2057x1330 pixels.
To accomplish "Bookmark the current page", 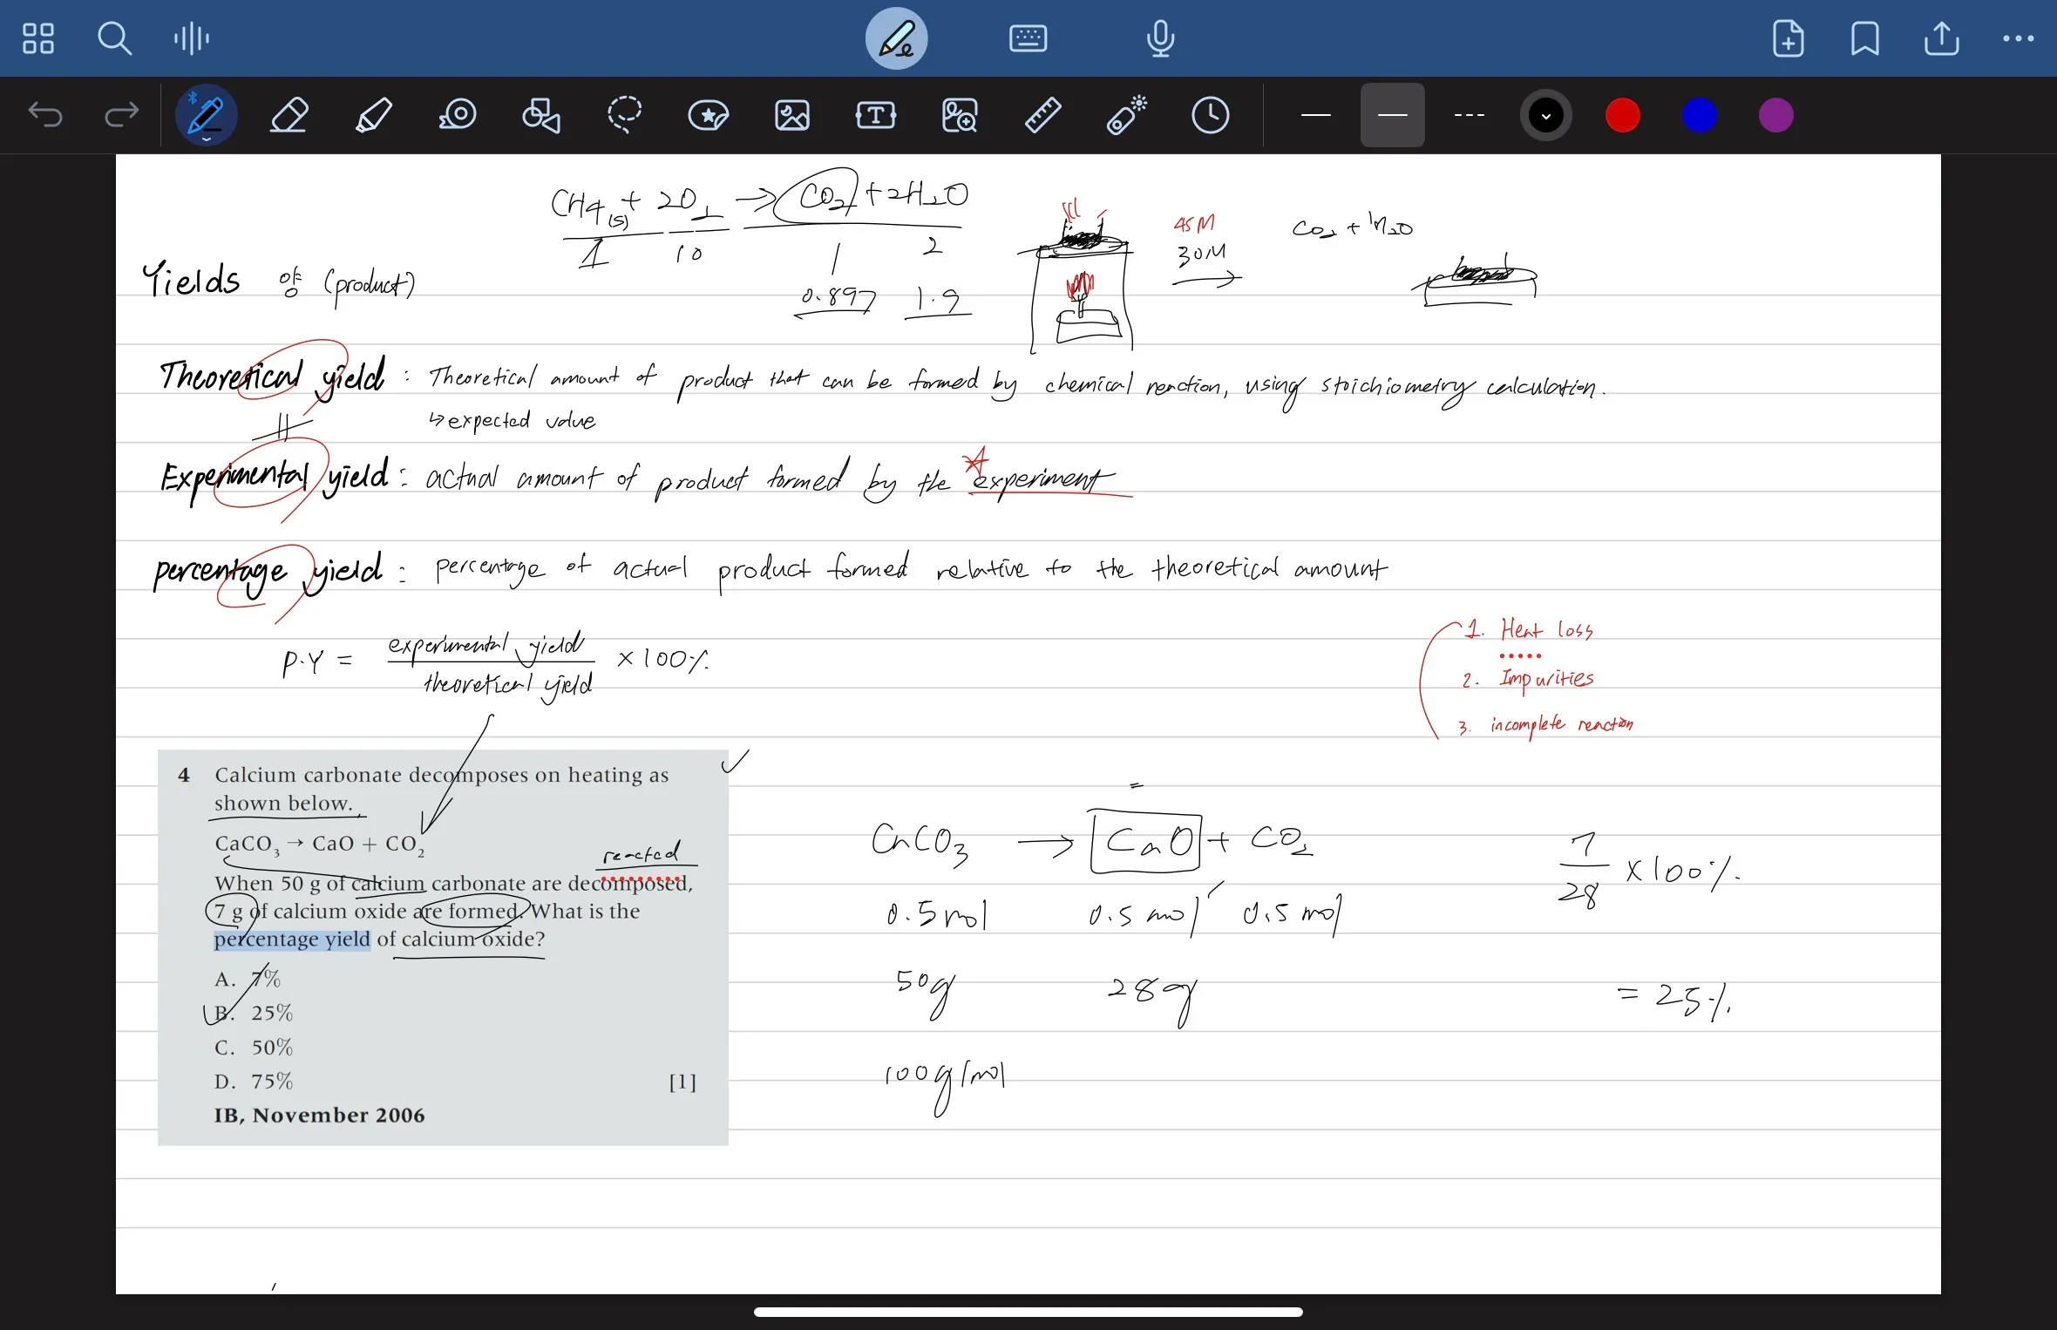I will pyautogui.click(x=1865, y=38).
